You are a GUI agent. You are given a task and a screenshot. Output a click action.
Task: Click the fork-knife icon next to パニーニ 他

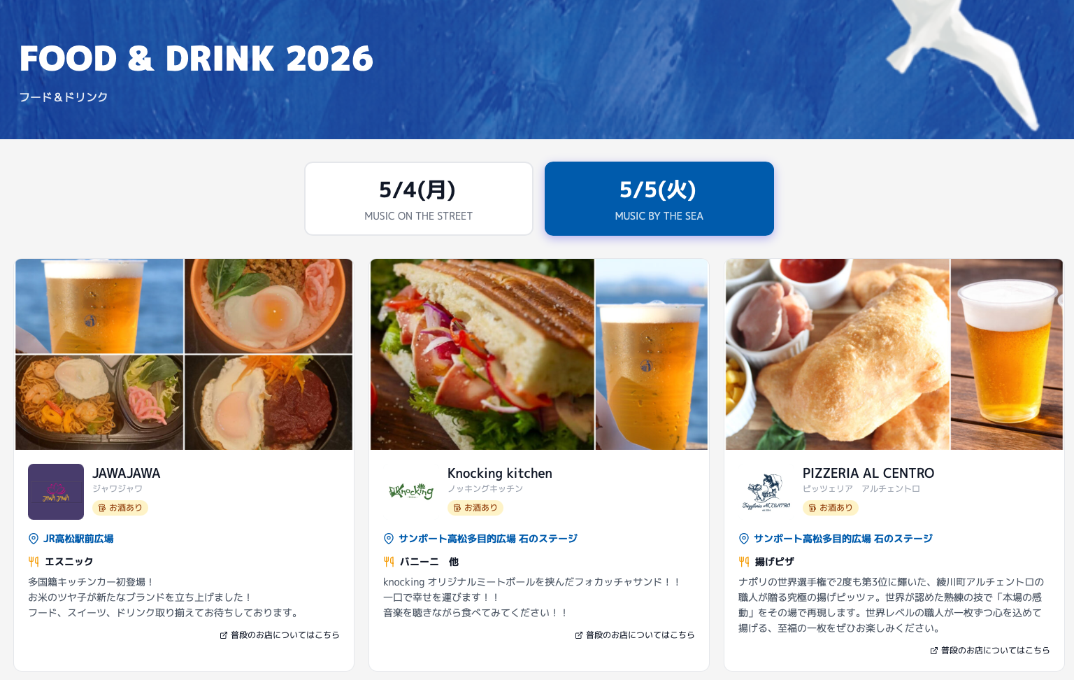point(389,561)
